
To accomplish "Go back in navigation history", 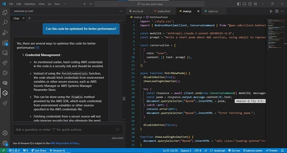I will (x=85, y=4).
